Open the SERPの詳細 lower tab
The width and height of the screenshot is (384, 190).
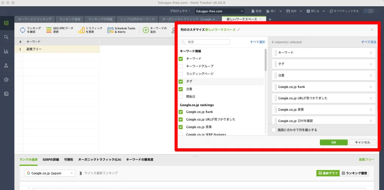pyautogui.click(x=51, y=160)
